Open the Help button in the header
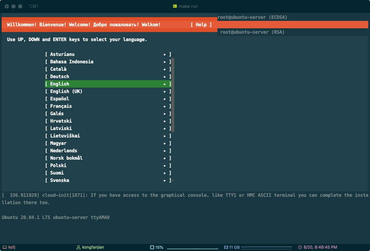 pos(201,25)
